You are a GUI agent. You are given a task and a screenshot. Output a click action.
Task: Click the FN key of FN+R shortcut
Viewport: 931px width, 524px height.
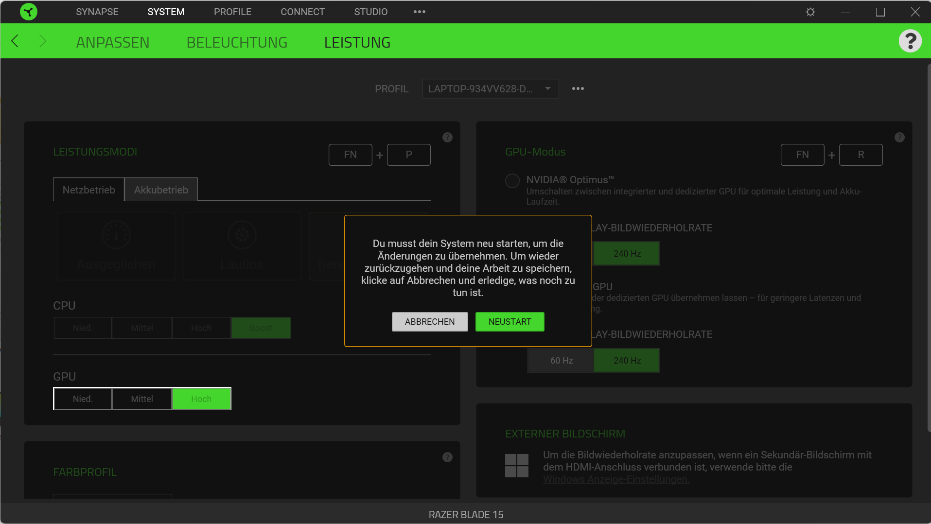point(803,155)
